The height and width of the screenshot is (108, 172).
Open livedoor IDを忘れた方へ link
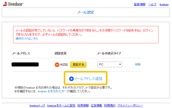click(52, 91)
